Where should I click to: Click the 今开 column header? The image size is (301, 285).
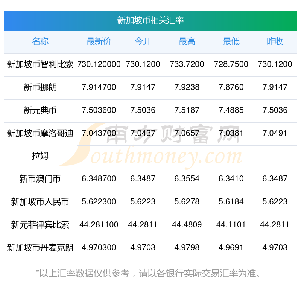[143, 41]
